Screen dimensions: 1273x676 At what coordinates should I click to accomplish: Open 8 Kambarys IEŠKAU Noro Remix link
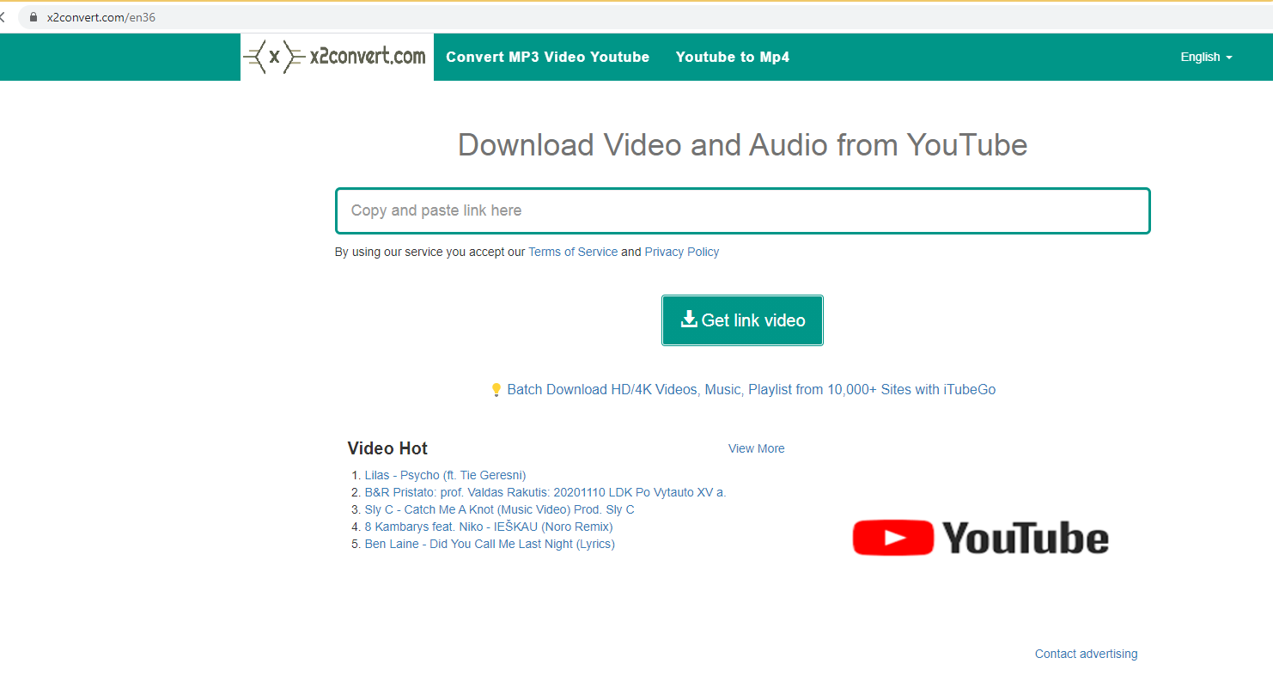tap(488, 527)
